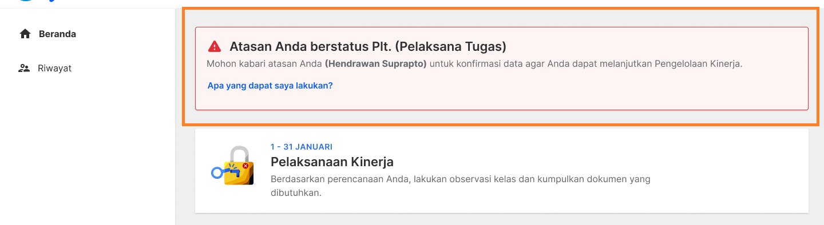
Task: Click the partial blue logo at top-left
Action: click(x=37, y=1)
